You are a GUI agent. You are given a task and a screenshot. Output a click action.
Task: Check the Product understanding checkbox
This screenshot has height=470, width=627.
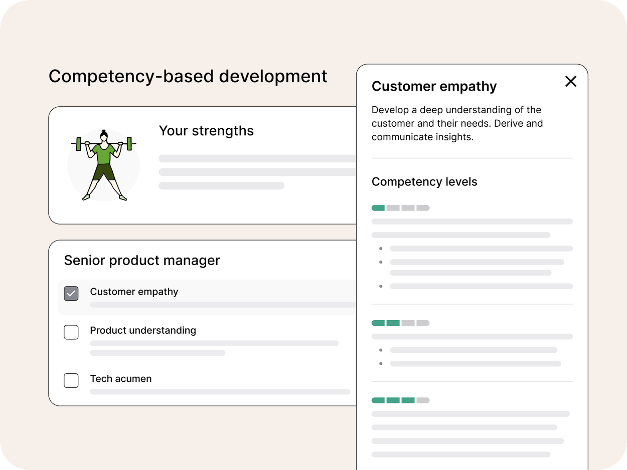coord(71,332)
